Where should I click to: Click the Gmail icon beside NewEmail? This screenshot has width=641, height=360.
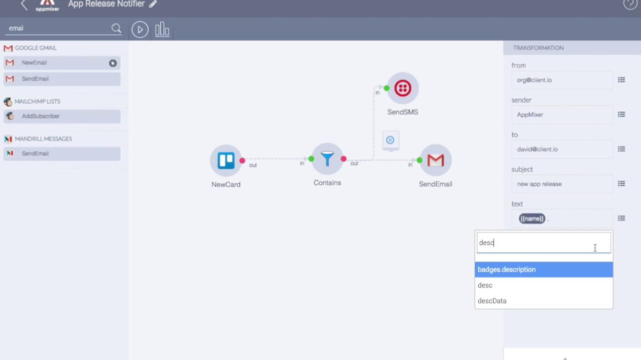pos(10,62)
